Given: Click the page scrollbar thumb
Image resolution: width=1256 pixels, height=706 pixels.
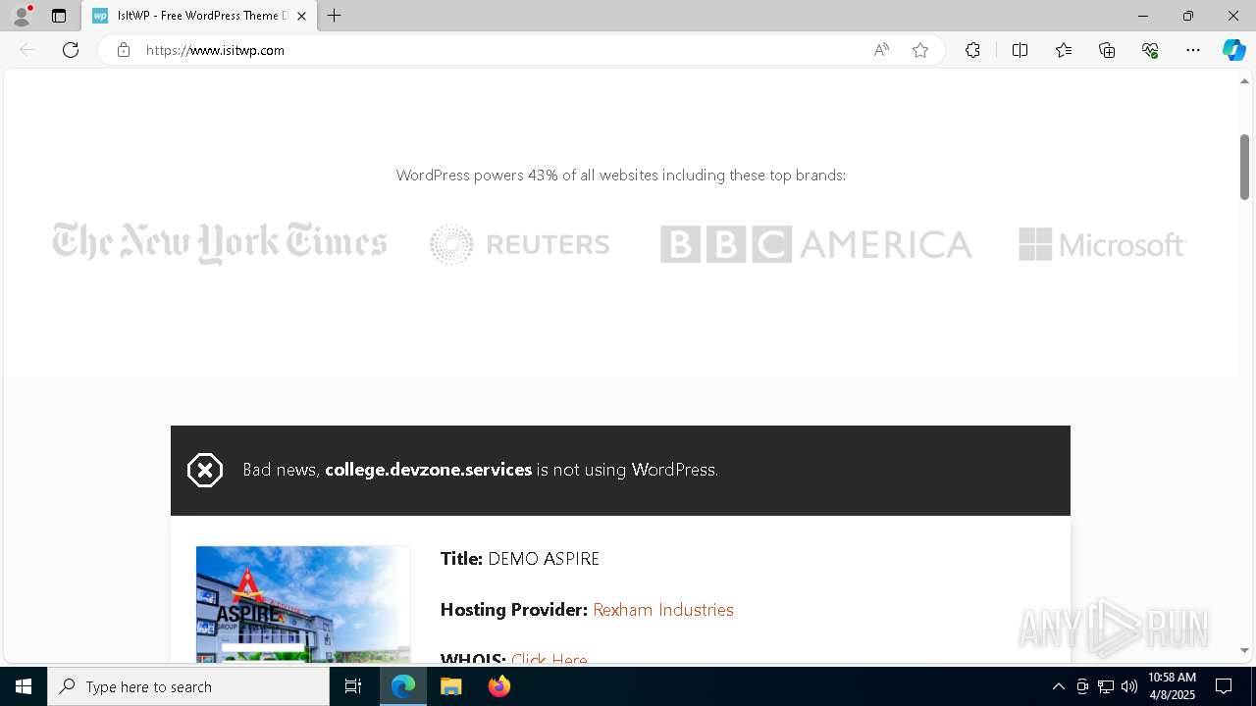Looking at the screenshot, I should pos(1244,167).
